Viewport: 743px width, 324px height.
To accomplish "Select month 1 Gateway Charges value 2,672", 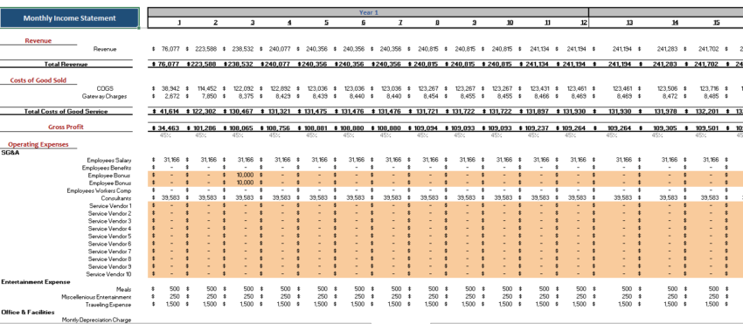I will pos(171,96).
